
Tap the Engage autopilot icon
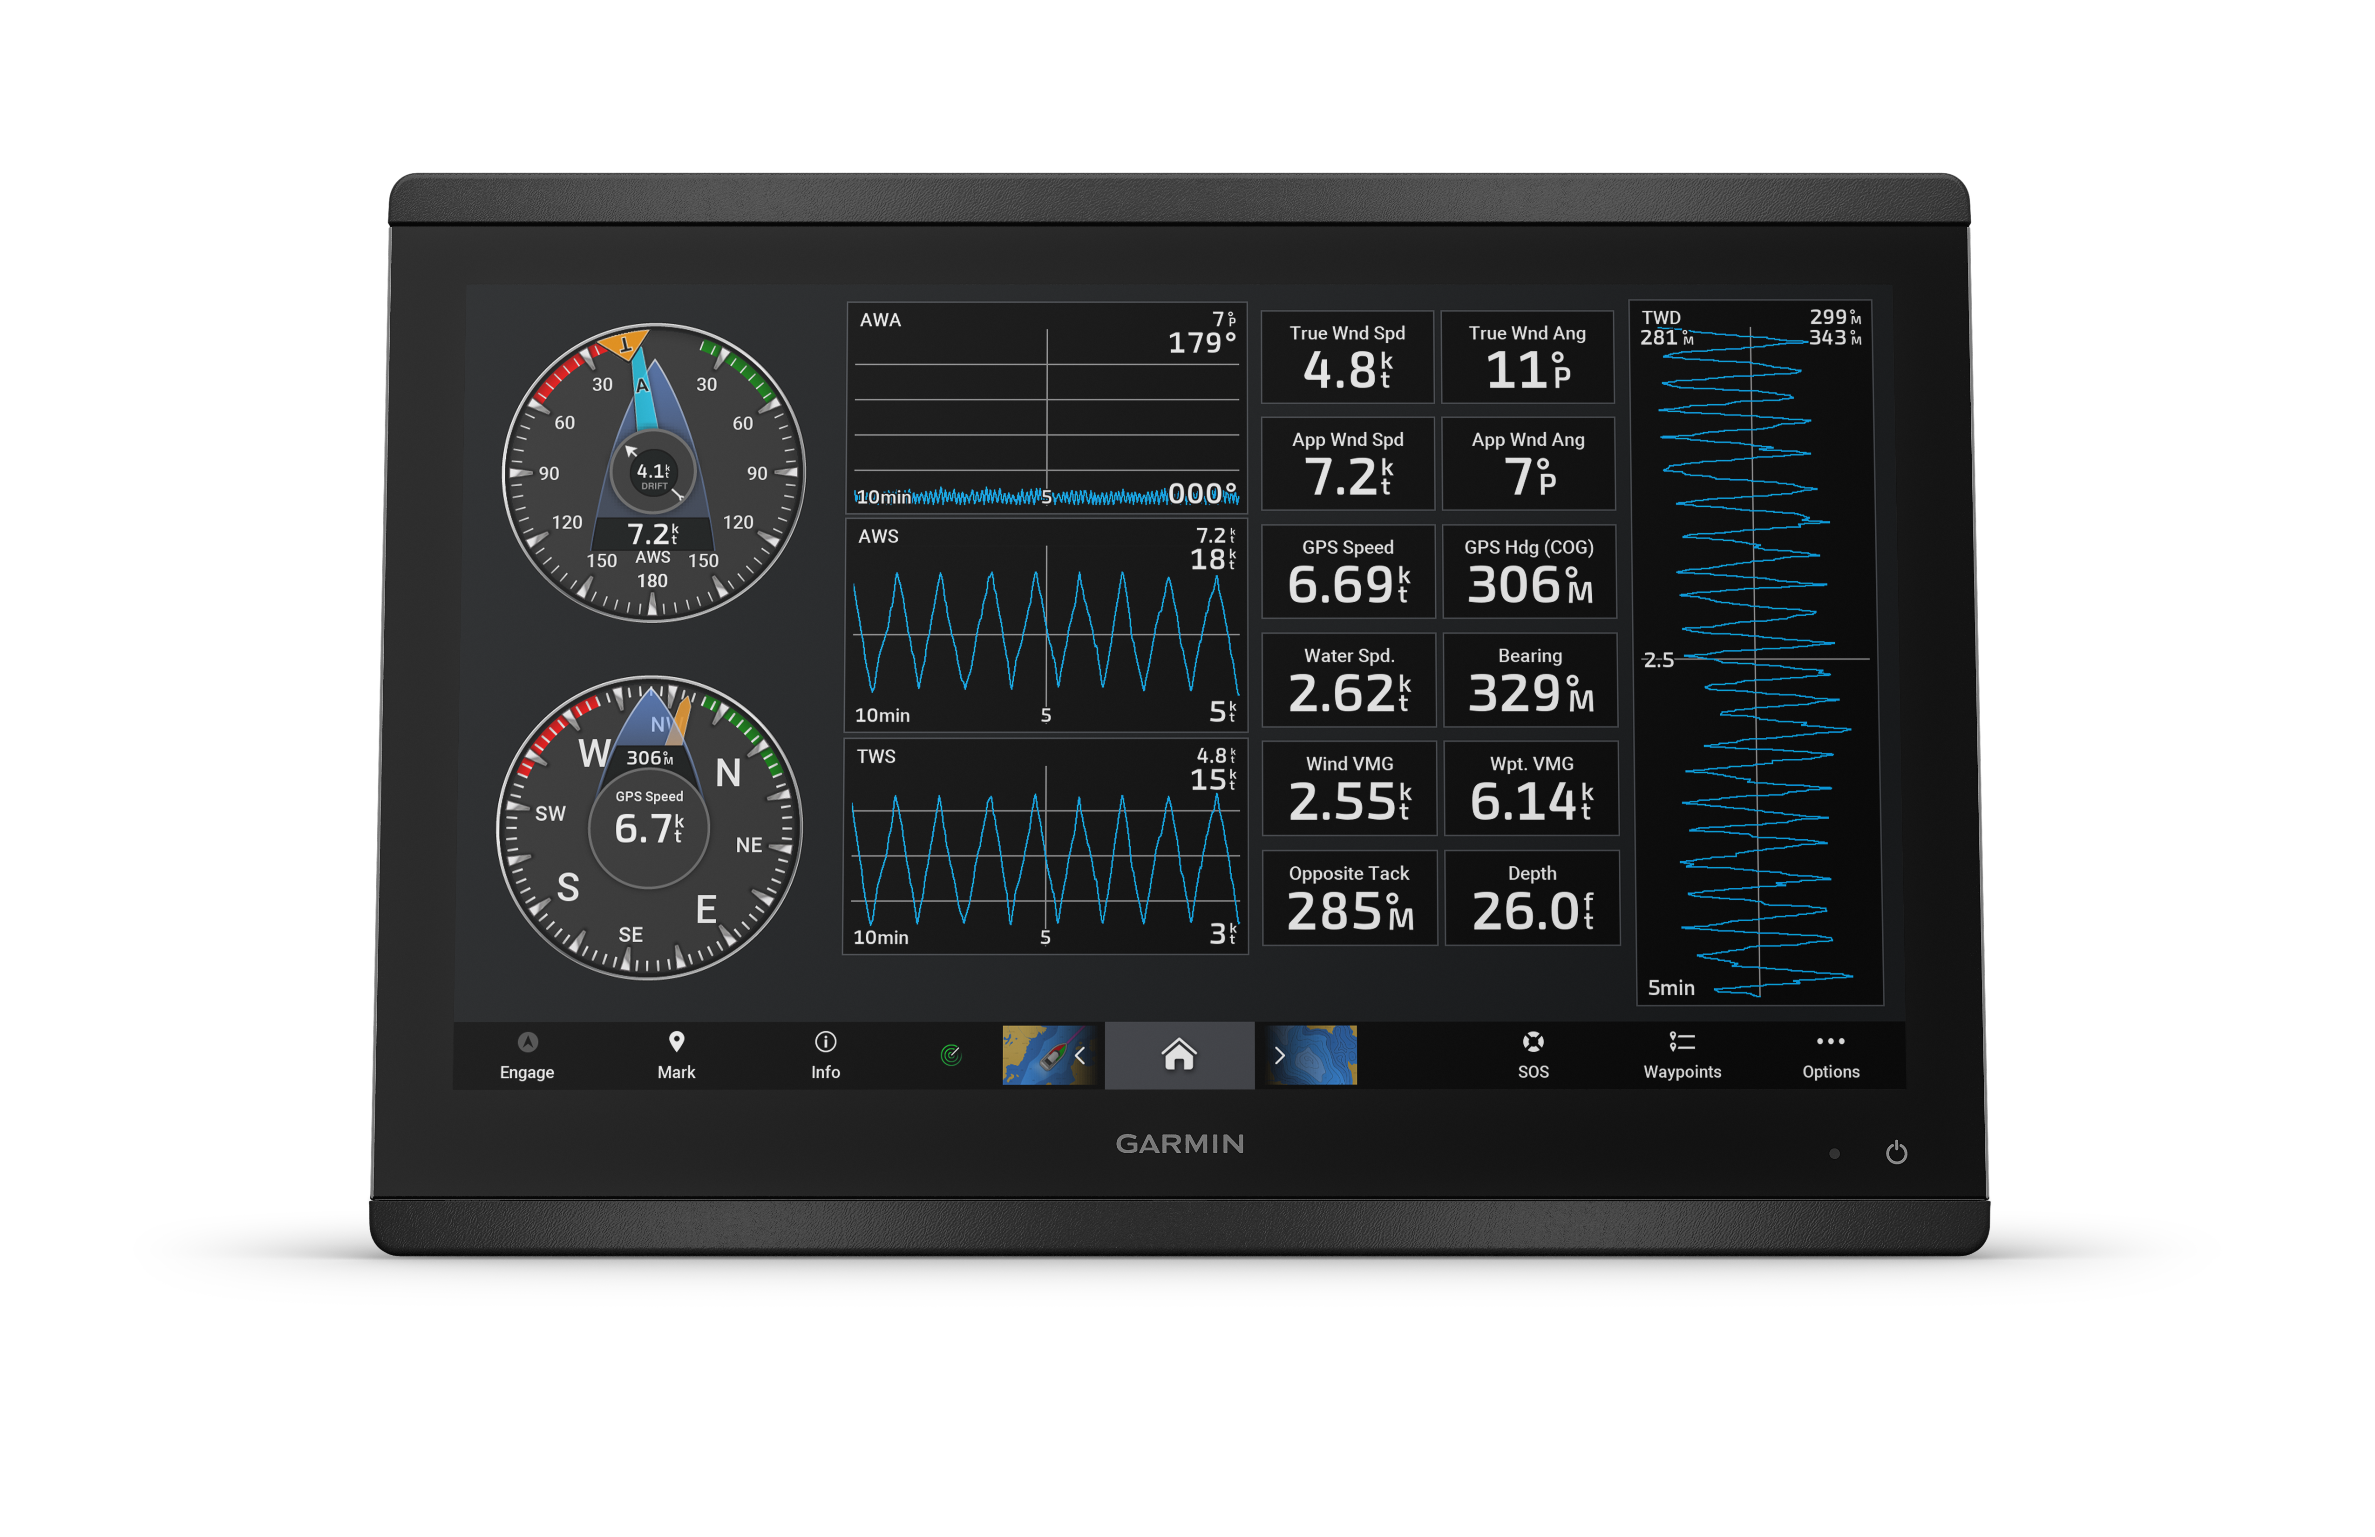(x=528, y=1042)
